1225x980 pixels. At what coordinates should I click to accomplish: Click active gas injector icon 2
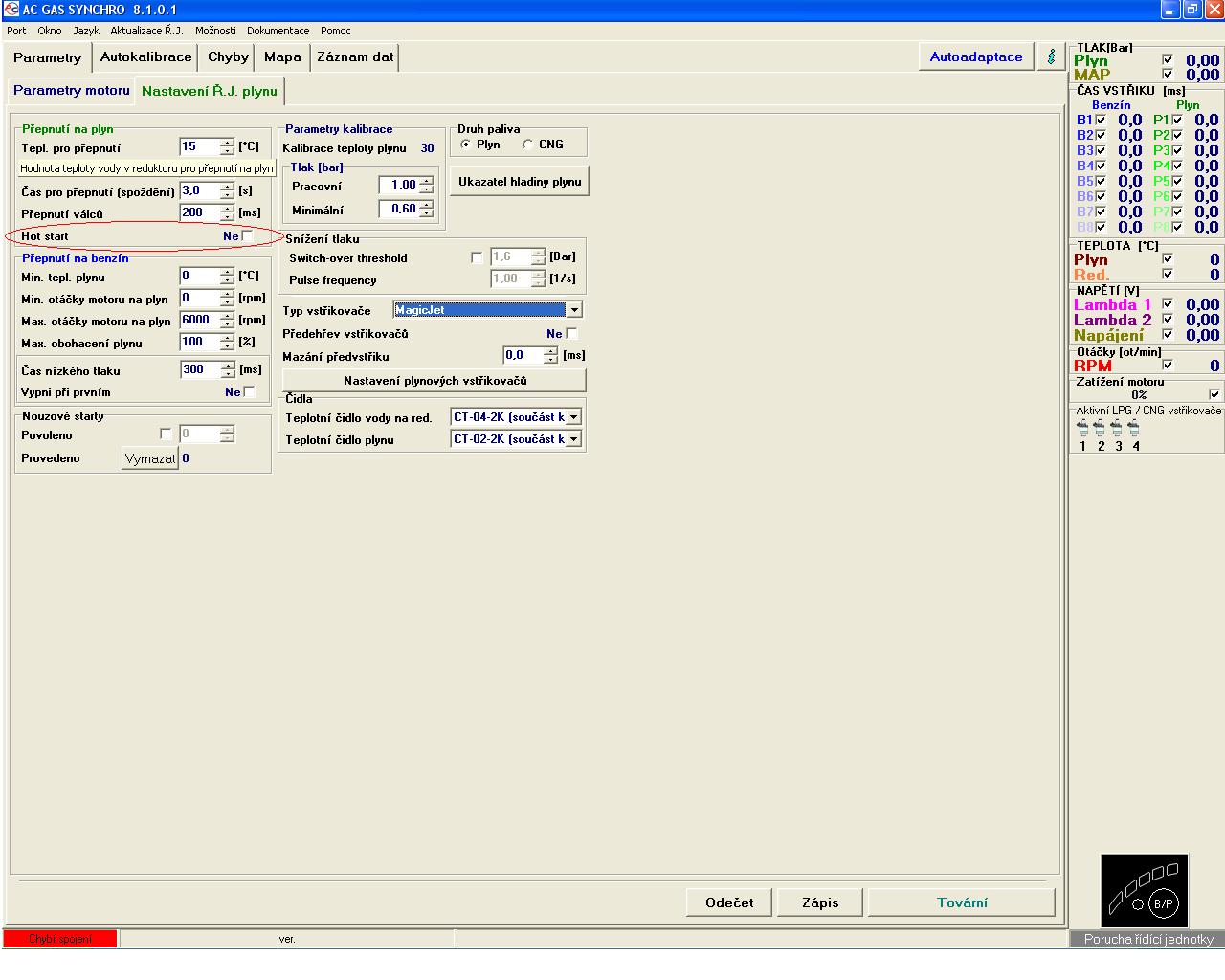[x=1100, y=428]
